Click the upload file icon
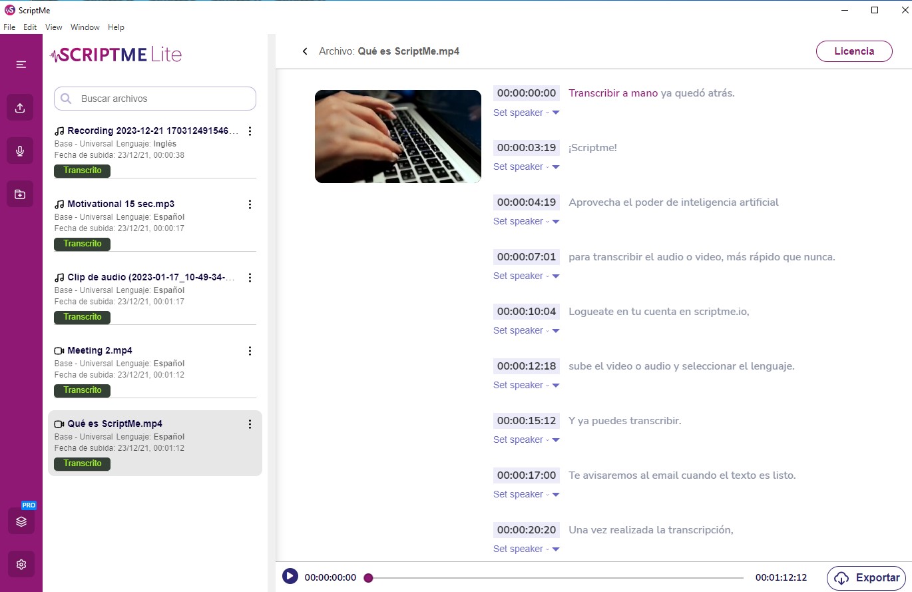The width and height of the screenshot is (912, 592). (21, 108)
